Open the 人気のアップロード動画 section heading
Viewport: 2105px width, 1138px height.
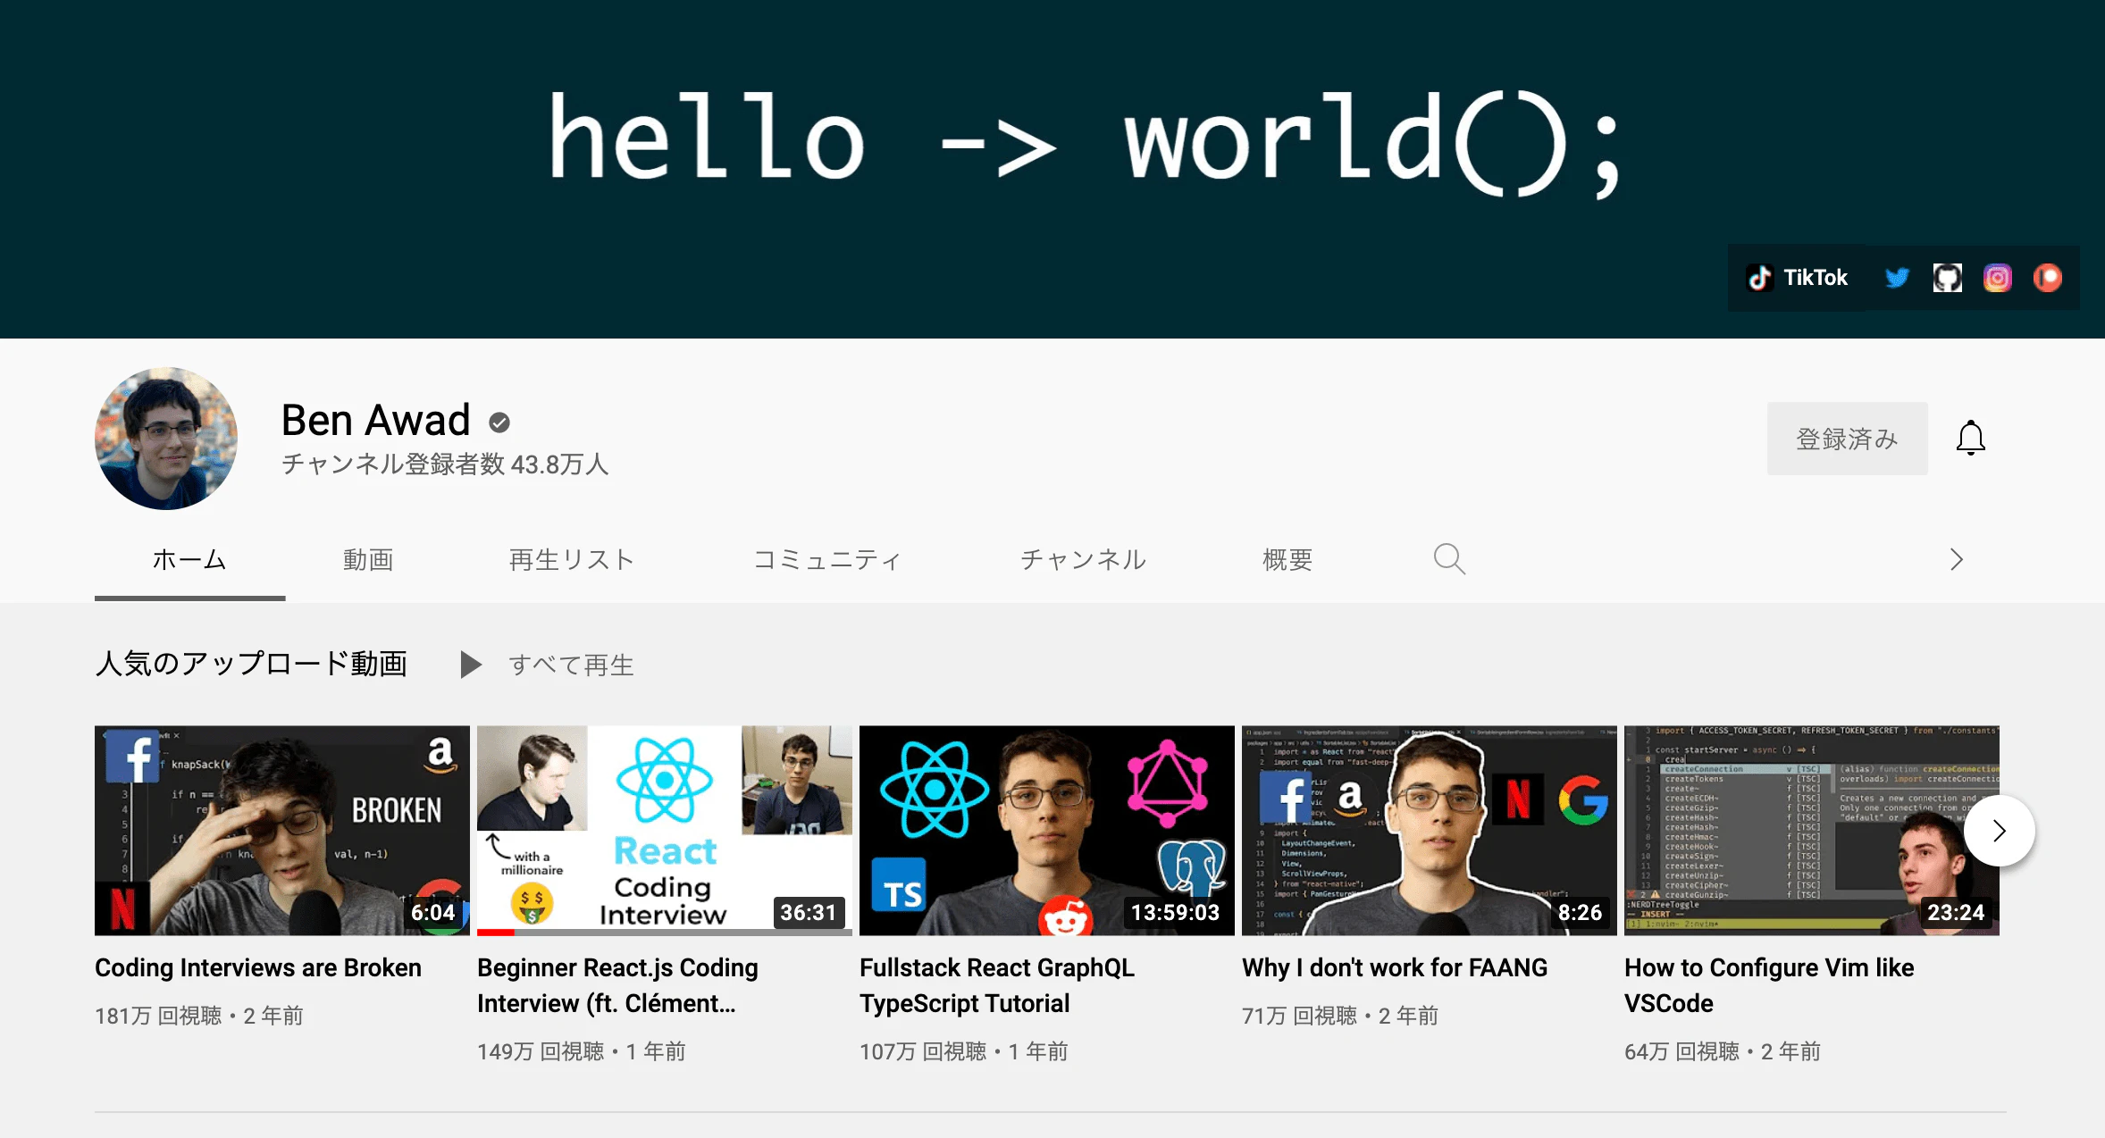[251, 664]
